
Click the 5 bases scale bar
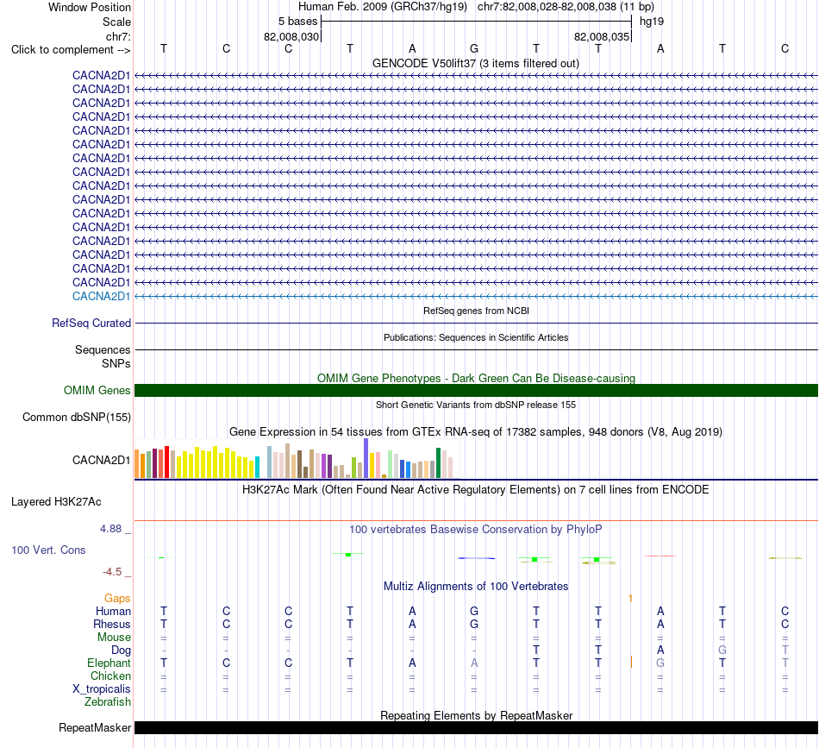tap(476, 22)
